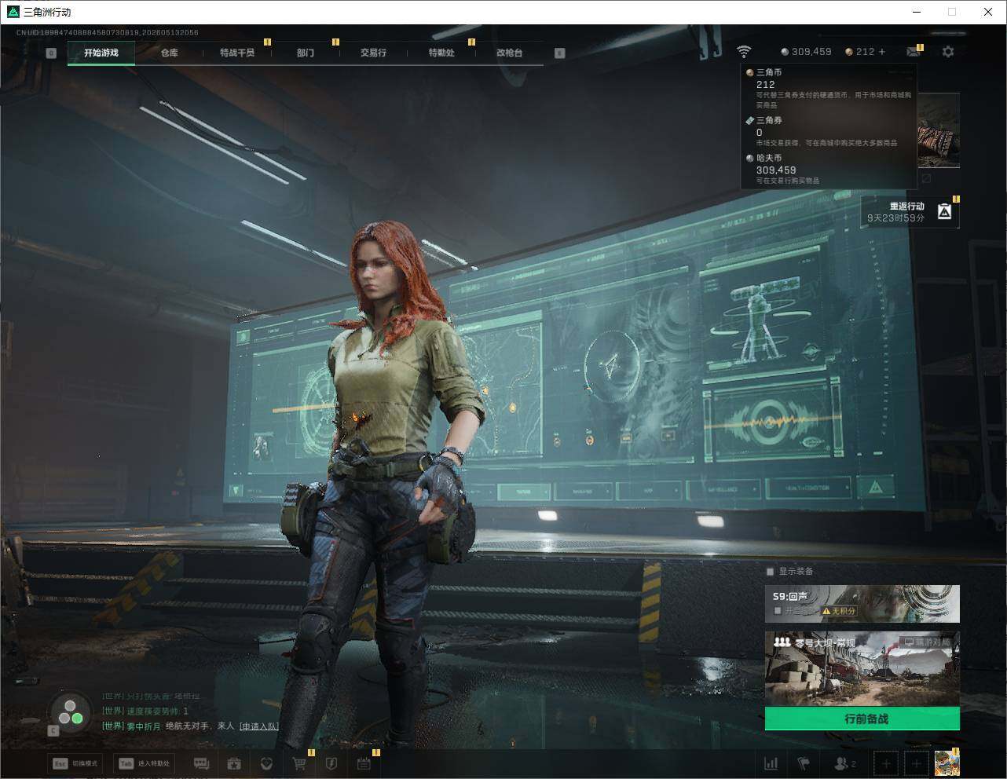The image size is (1007, 779).
Task: Open the calendar events icon
Action: click(364, 763)
